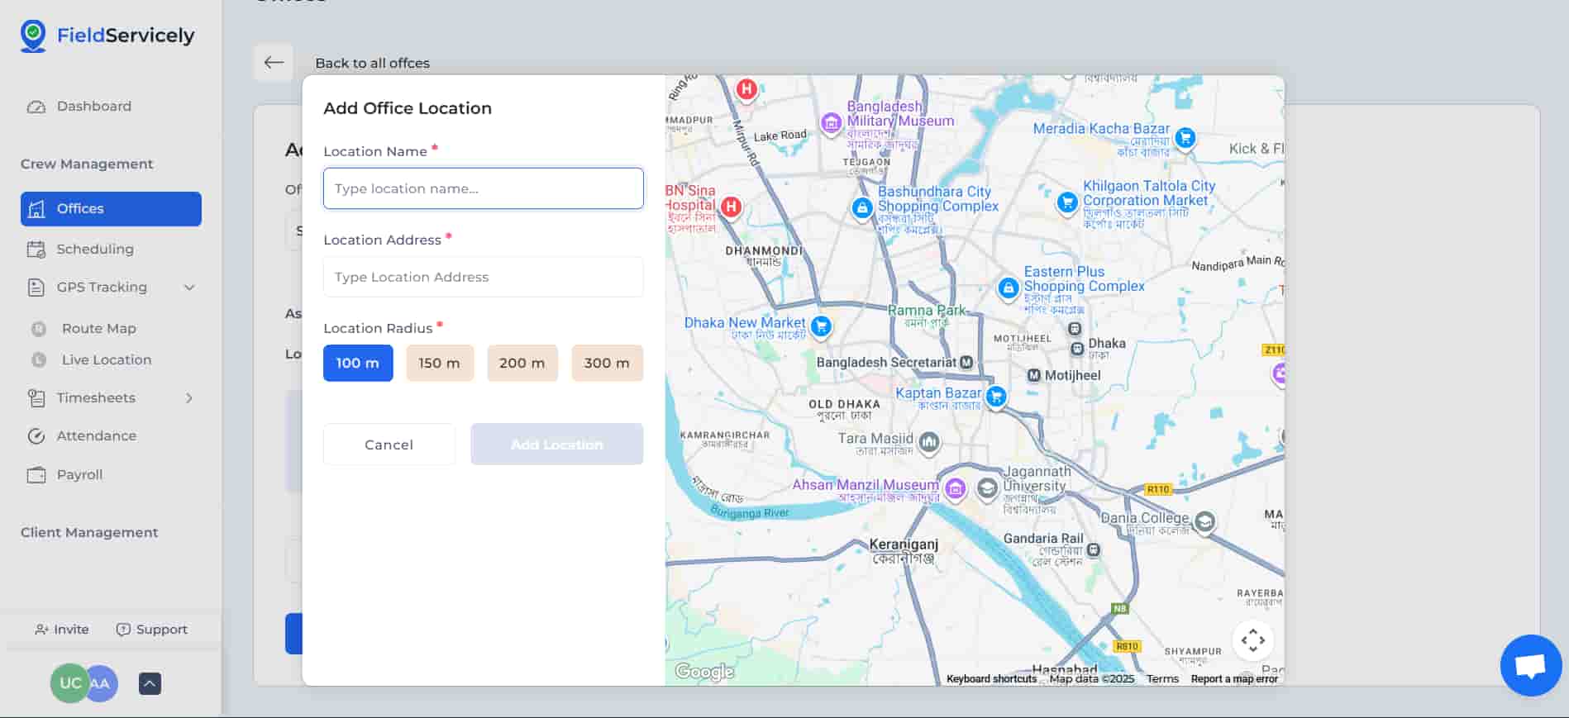The height and width of the screenshot is (718, 1569).
Task: Click the Bangladesh Military Museum marker
Action: pos(832,123)
